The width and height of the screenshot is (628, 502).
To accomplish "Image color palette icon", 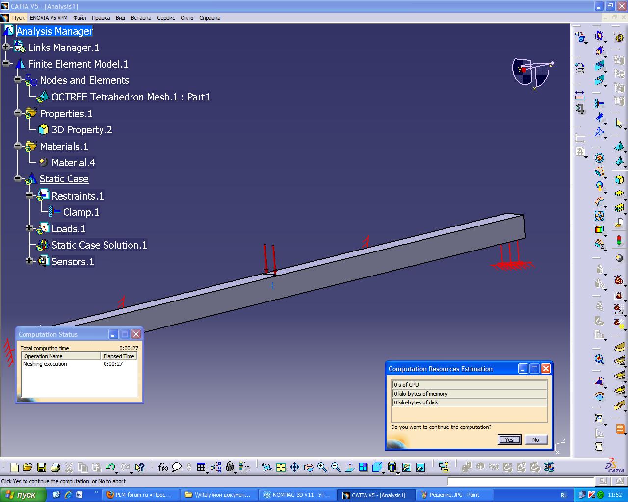I will [x=599, y=229].
